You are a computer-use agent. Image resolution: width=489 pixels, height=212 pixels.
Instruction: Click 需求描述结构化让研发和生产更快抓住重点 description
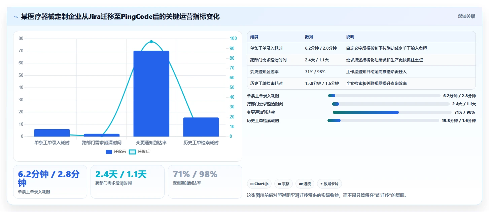(x=384, y=60)
